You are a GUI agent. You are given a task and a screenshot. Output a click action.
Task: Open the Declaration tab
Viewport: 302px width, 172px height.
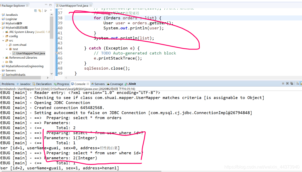pos(42,84)
